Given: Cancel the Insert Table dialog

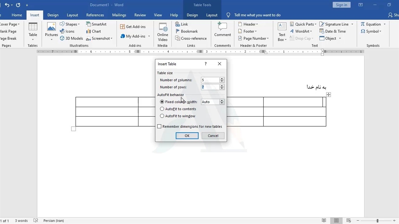Looking at the screenshot, I should 213,136.
